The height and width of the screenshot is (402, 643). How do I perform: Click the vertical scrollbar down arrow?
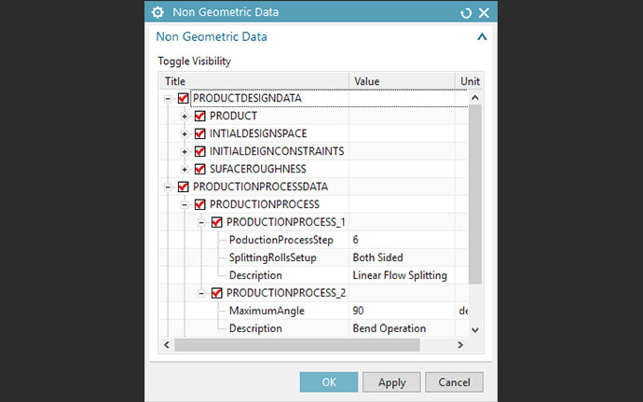pyautogui.click(x=475, y=330)
